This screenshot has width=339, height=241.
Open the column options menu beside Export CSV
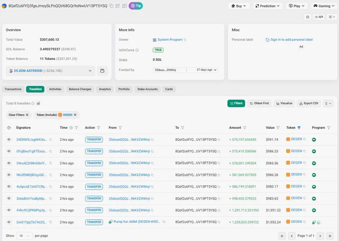pyautogui.click(x=328, y=103)
